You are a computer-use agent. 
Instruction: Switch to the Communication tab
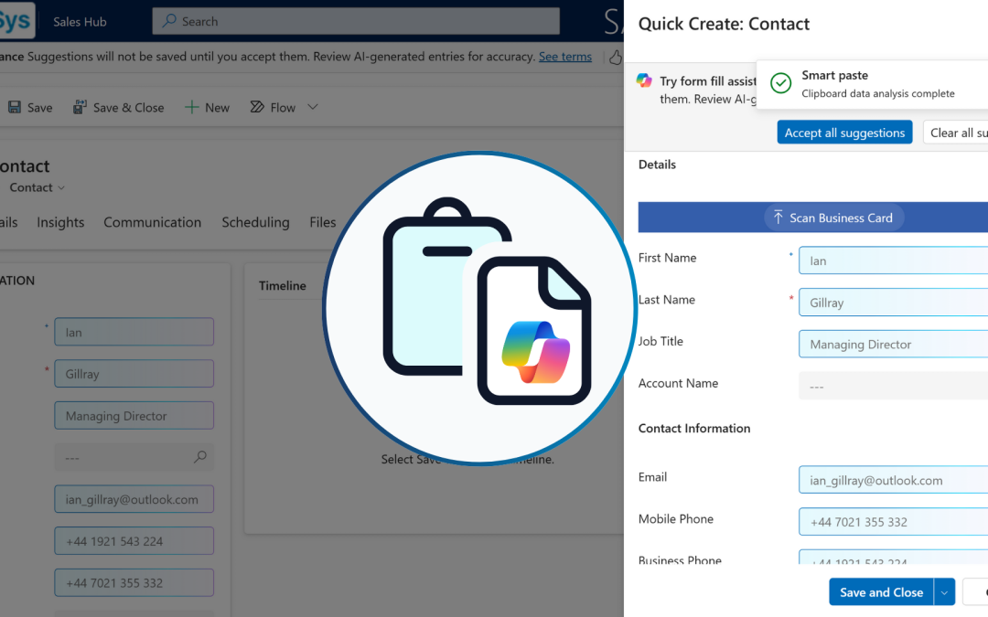[153, 222]
